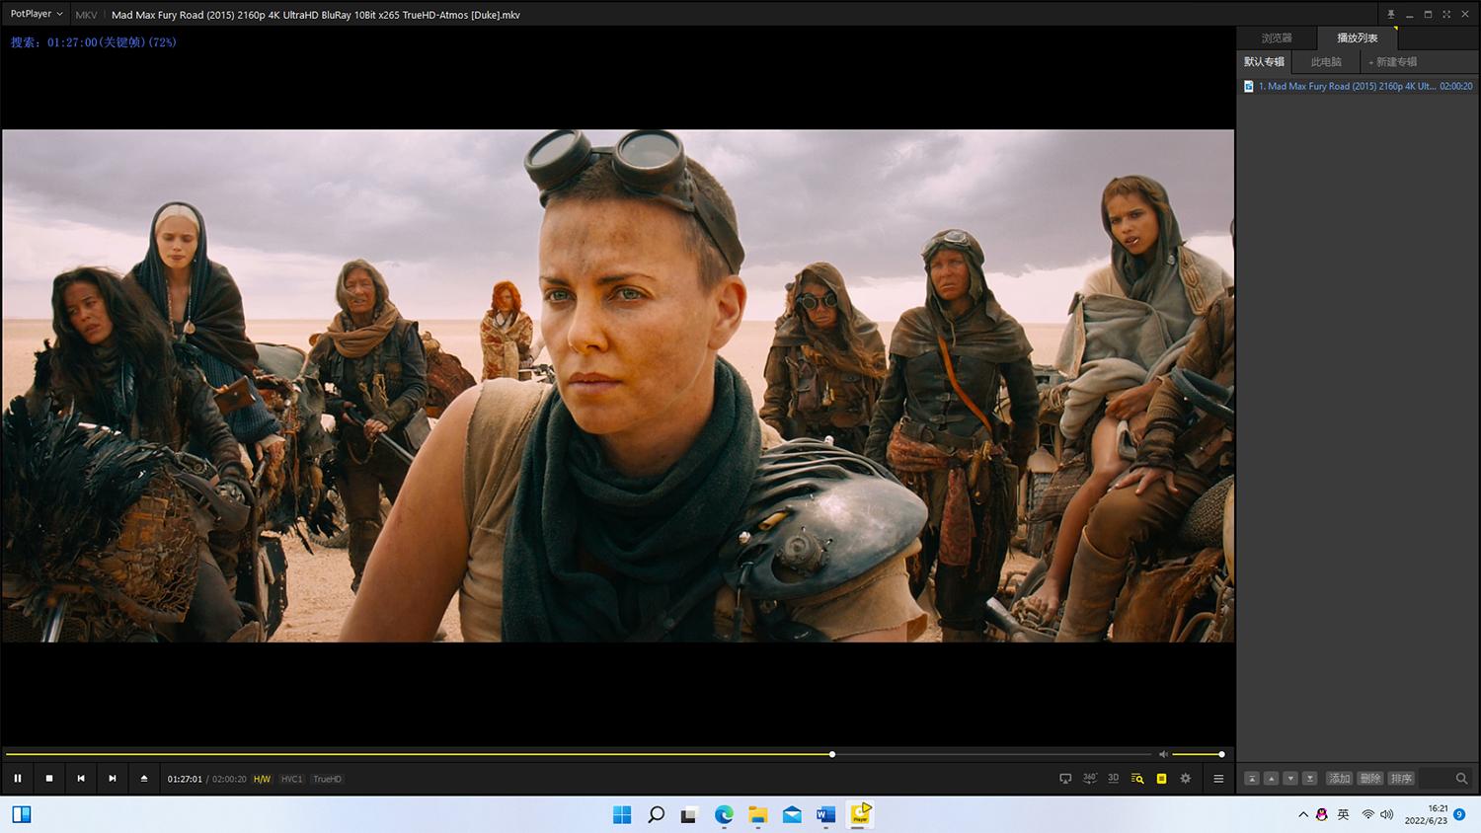Click the 删除 button in playlist

(1370, 779)
